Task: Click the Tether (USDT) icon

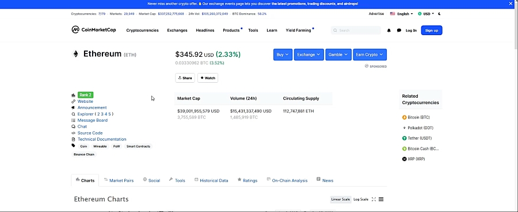Action: pyautogui.click(x=404, y=138)
